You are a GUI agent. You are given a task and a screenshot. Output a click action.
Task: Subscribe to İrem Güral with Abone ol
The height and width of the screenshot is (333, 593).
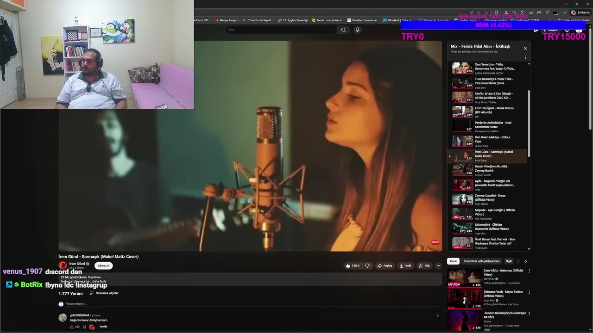tap(104, 265)
